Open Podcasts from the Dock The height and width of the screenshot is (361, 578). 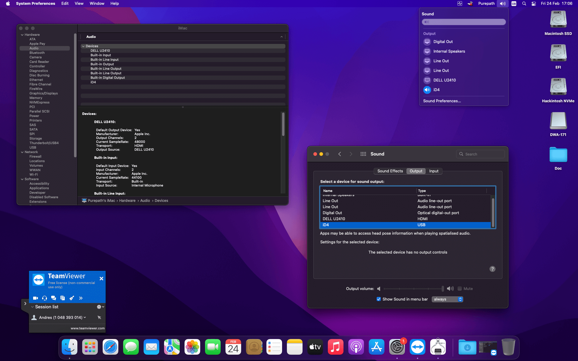coord(356,347)
